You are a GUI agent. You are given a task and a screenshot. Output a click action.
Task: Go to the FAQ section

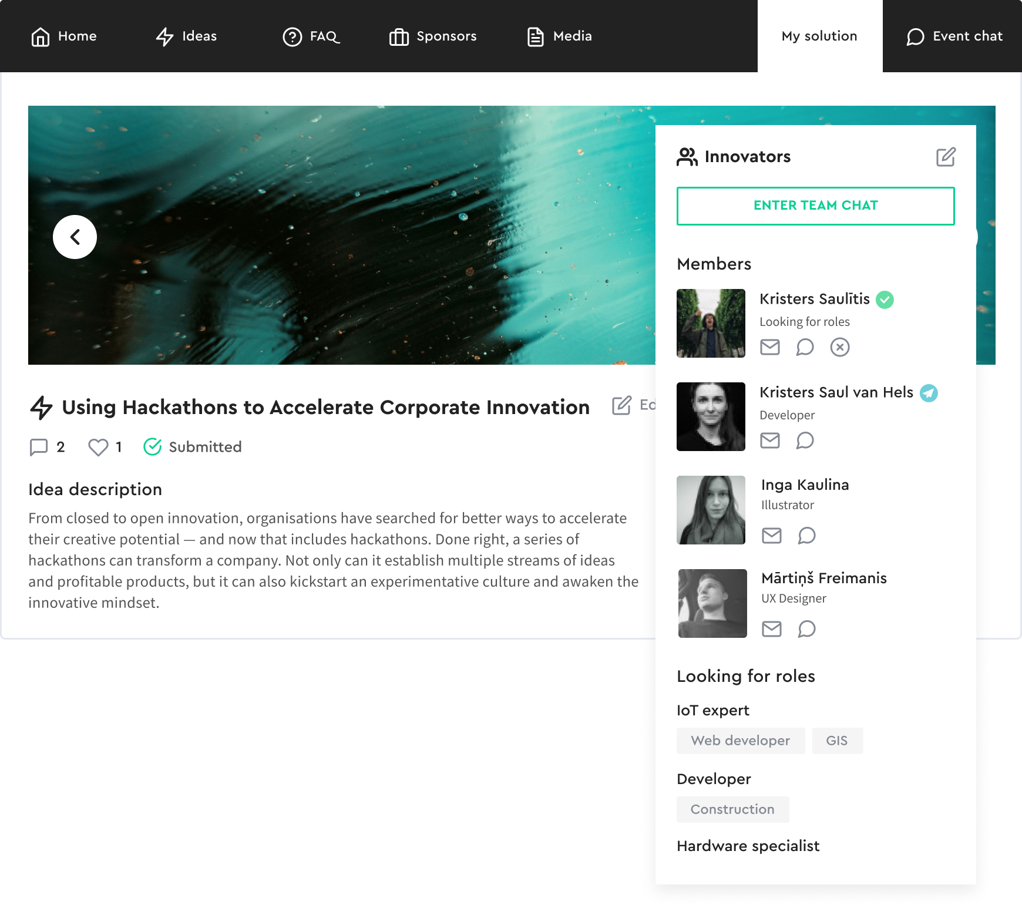pyautogui.click(x=311, y=36)
